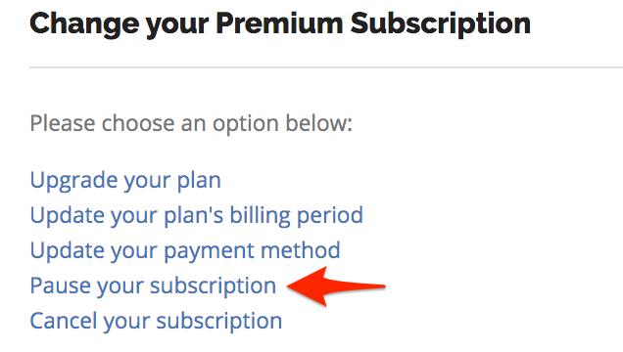623x352 pixels.
Task: Click the word Premium in the heading
Action: coord(279,23)
